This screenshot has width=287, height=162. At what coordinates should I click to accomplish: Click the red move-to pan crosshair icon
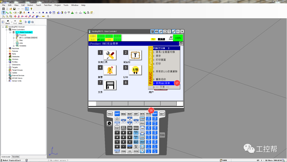tap(15, 16)
